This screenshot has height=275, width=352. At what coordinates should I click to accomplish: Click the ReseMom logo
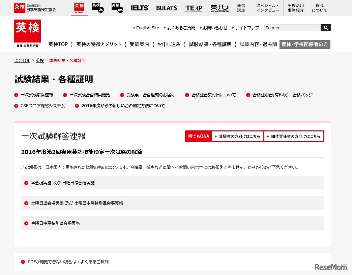point(331,267)
